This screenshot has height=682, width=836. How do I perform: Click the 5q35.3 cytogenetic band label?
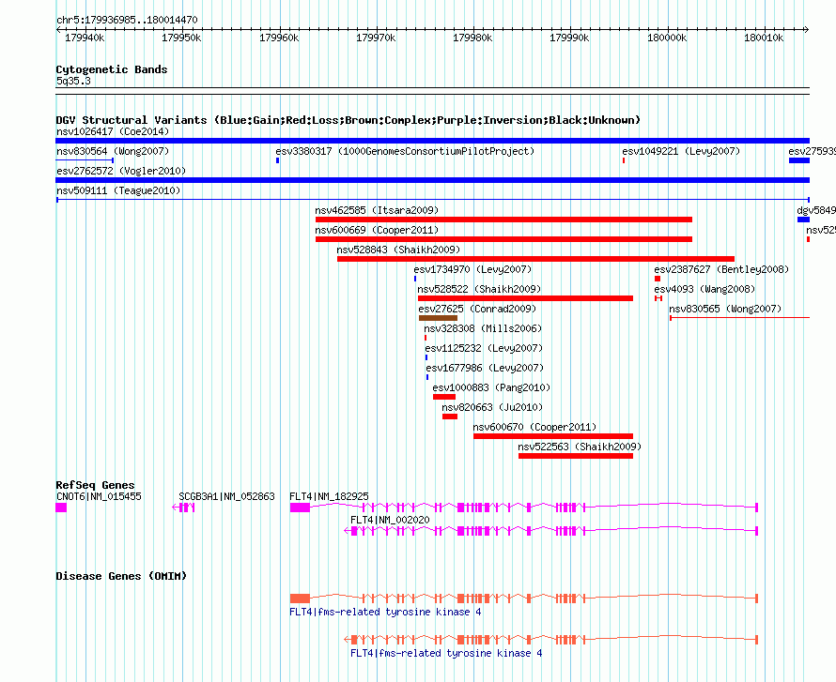click(x=73, y=81)
